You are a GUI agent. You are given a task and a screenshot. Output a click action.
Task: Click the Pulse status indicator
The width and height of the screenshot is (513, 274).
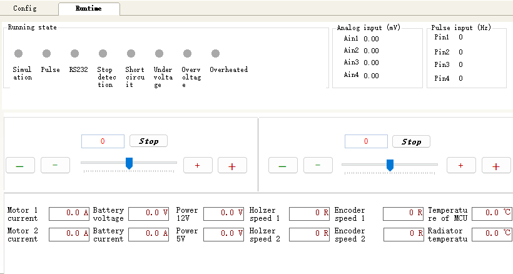click(47, 54)
